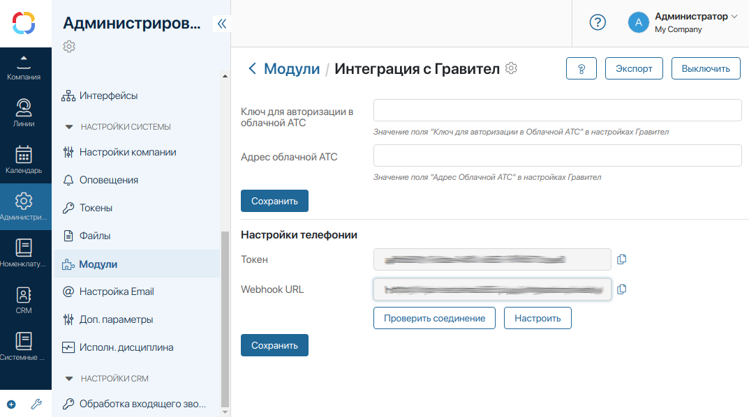
Task: Click the plus icon at sidebar bottom
Action: click(11, 404)
